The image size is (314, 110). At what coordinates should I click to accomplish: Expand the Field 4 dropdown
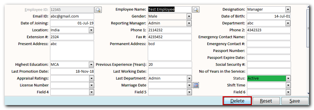coord(91,92)
